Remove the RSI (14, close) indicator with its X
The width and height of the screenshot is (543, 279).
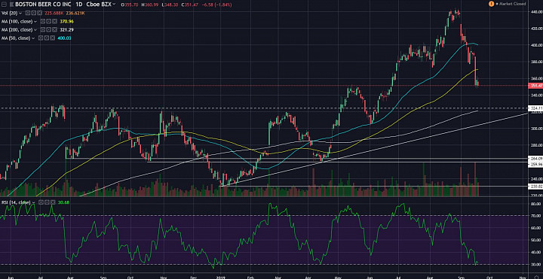(53, 202)
